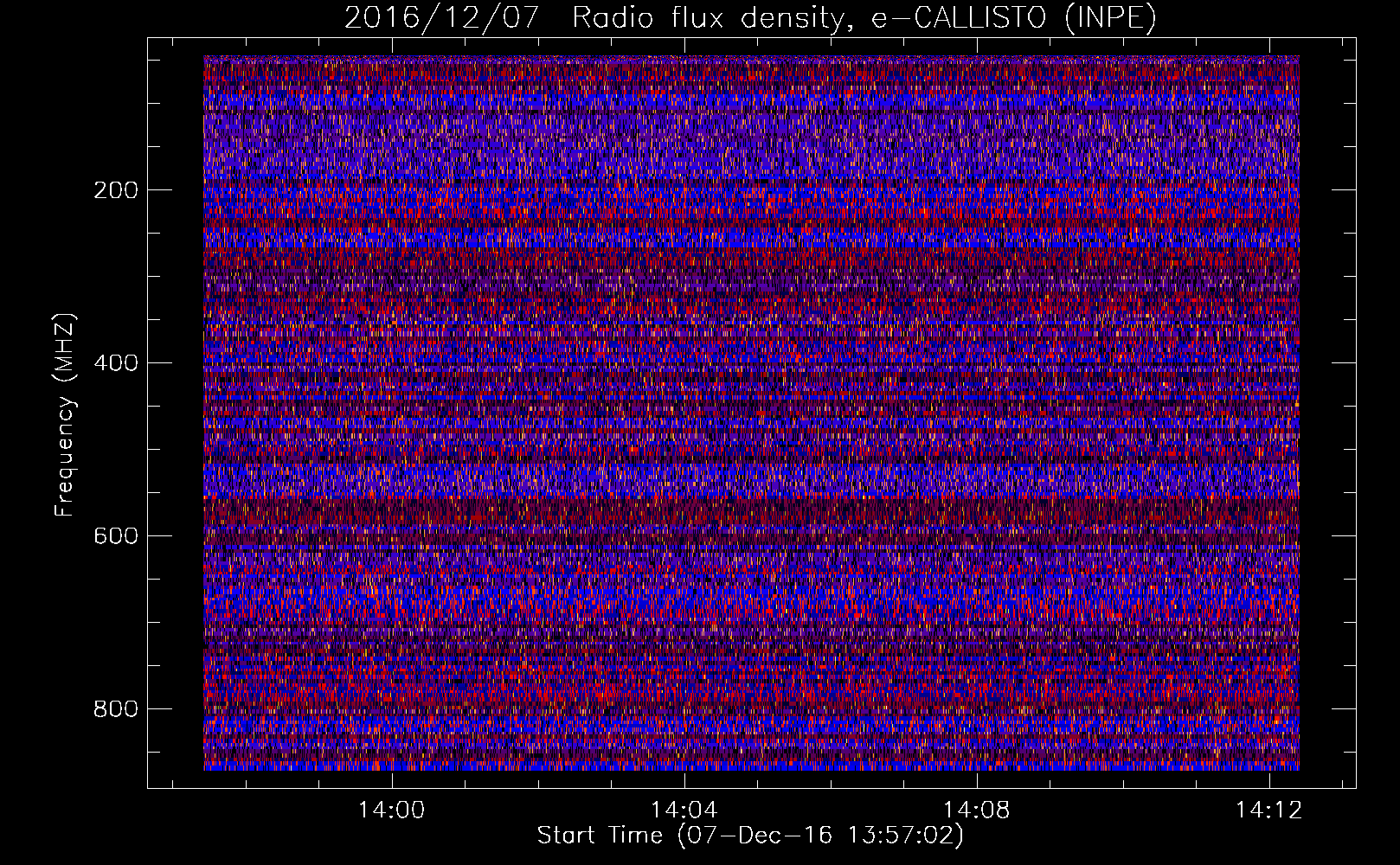Click the '600' frequency tick label
The height and width of the screenshot is (865, 1400).
point(115,536)
